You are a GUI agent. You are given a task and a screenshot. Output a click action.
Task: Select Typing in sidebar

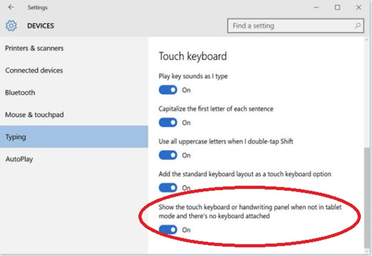74,137
